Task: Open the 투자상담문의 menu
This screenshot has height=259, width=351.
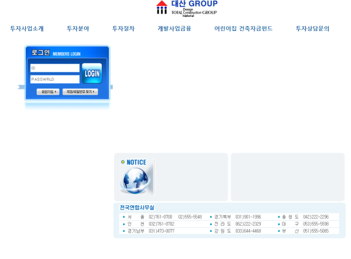Action: (312, 29)
